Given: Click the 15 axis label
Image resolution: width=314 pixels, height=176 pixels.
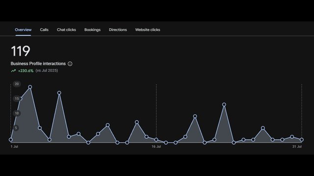Looking at the screenshot, I should coord(17,99).
